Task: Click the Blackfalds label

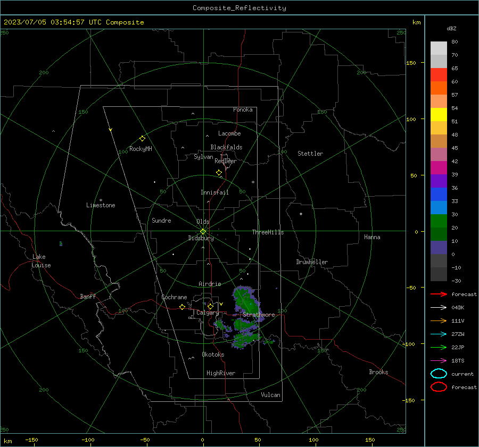Action: pyautogui.click(x=226, y=147)
